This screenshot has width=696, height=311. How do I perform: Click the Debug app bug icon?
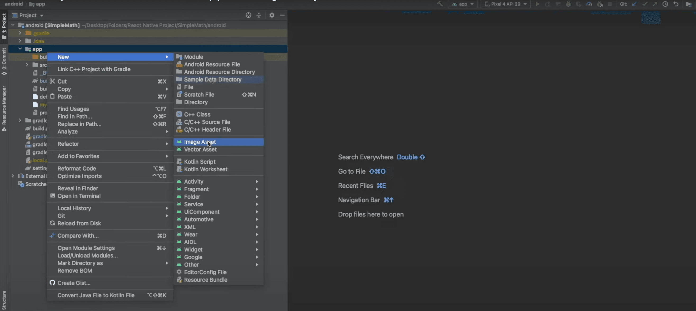click(568, 4)
